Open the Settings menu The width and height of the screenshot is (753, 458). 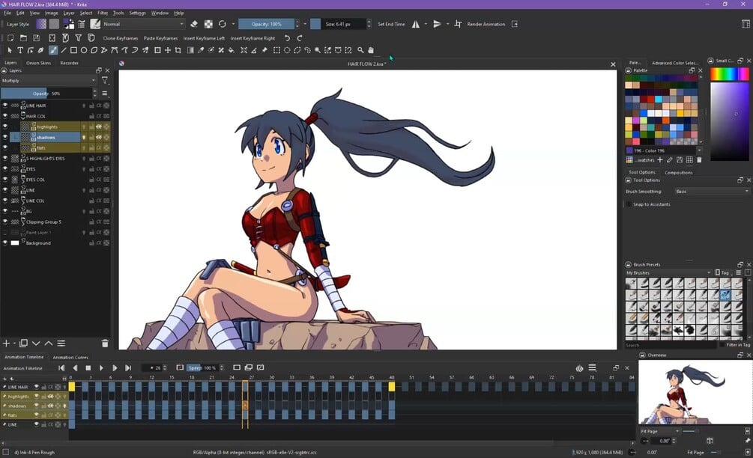137,13
